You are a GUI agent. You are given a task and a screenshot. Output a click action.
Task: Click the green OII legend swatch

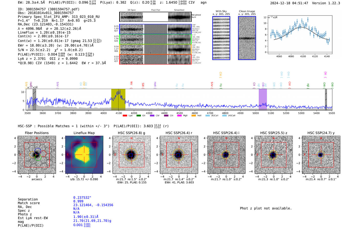(x=139, y=116)
